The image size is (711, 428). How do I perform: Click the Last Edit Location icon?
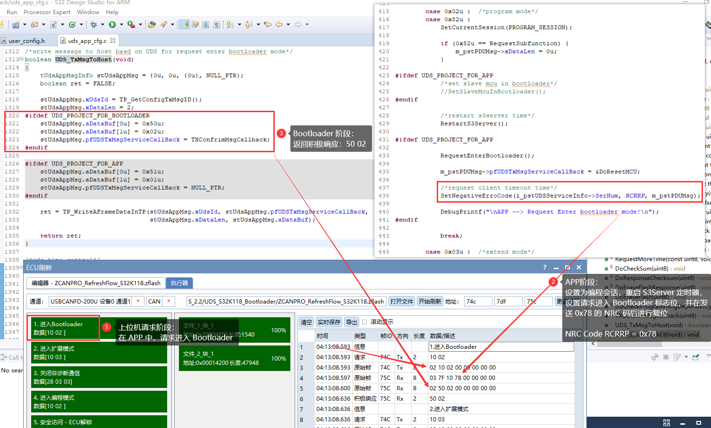coord(268,25)
